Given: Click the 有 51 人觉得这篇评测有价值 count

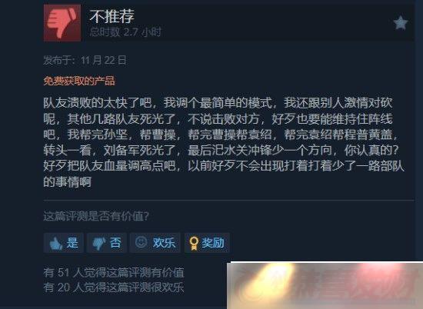Looking at the screenshot, I should click(114, 272).
